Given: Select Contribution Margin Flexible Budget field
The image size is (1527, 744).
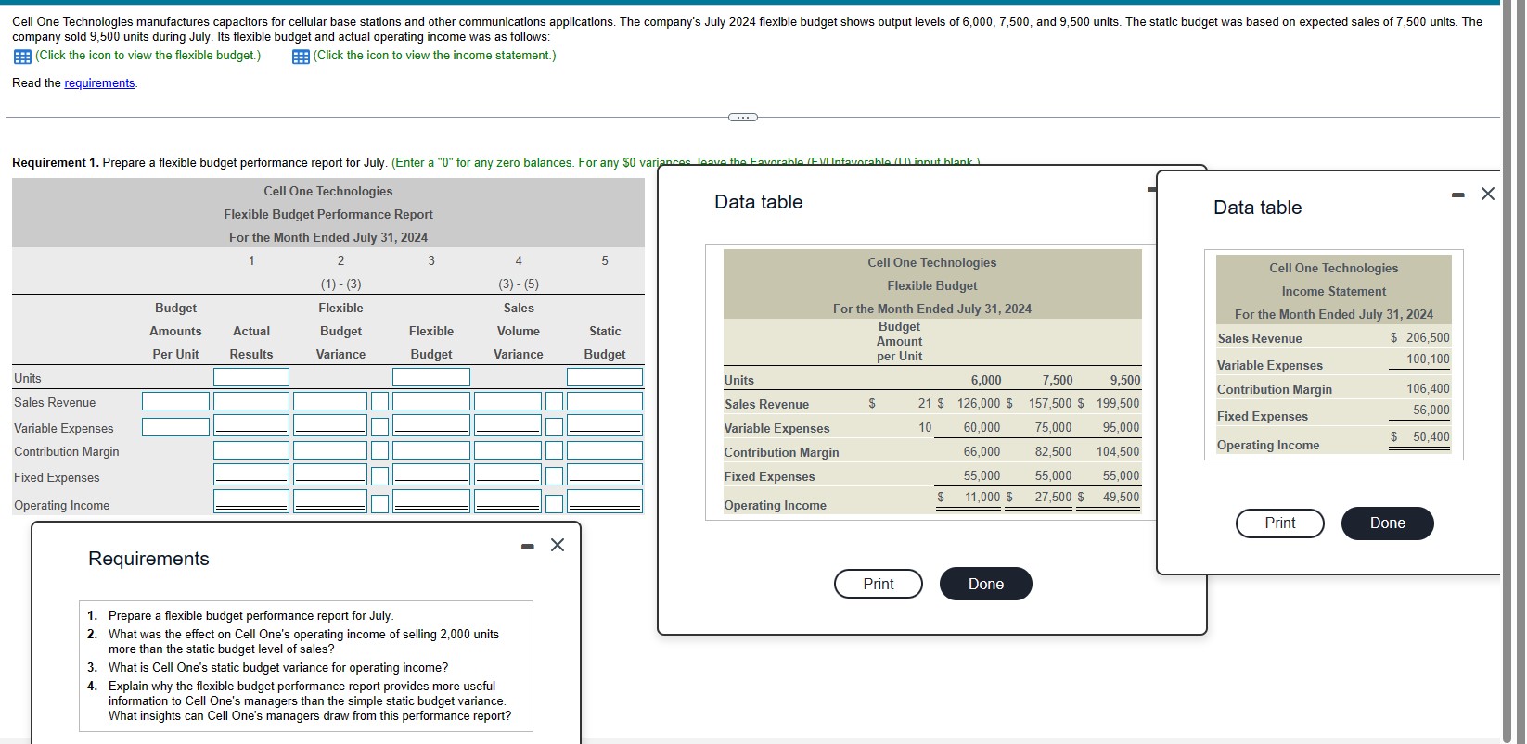Looking at the screenshot, I should (x=431, y=450).
